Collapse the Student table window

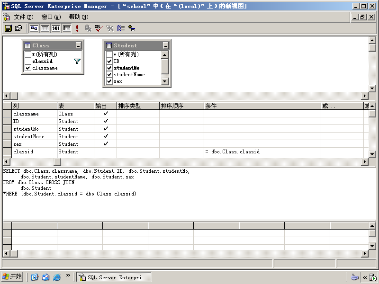(x=165, y=45)
